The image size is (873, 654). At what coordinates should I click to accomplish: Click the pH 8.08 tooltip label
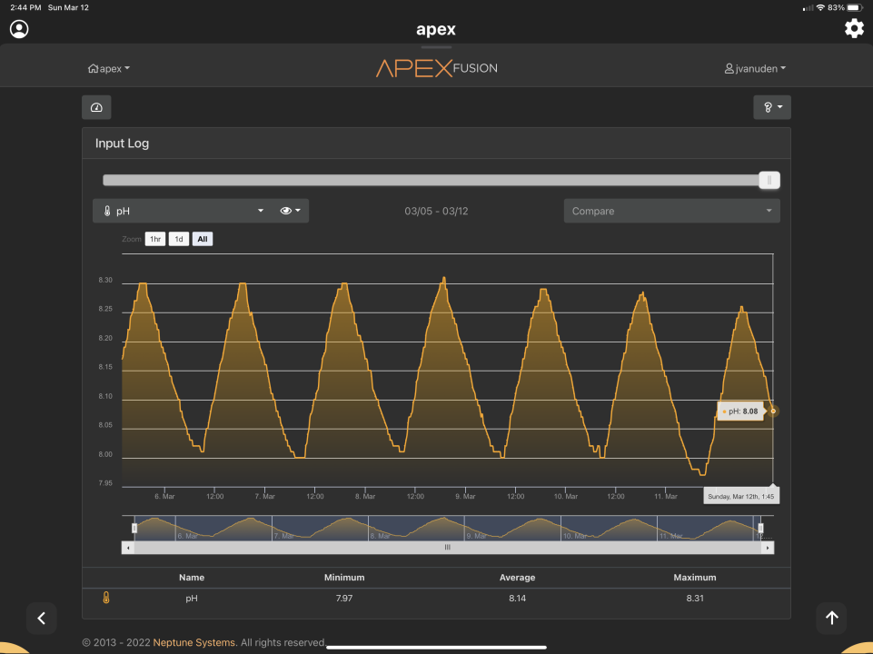tap(740, 411)
